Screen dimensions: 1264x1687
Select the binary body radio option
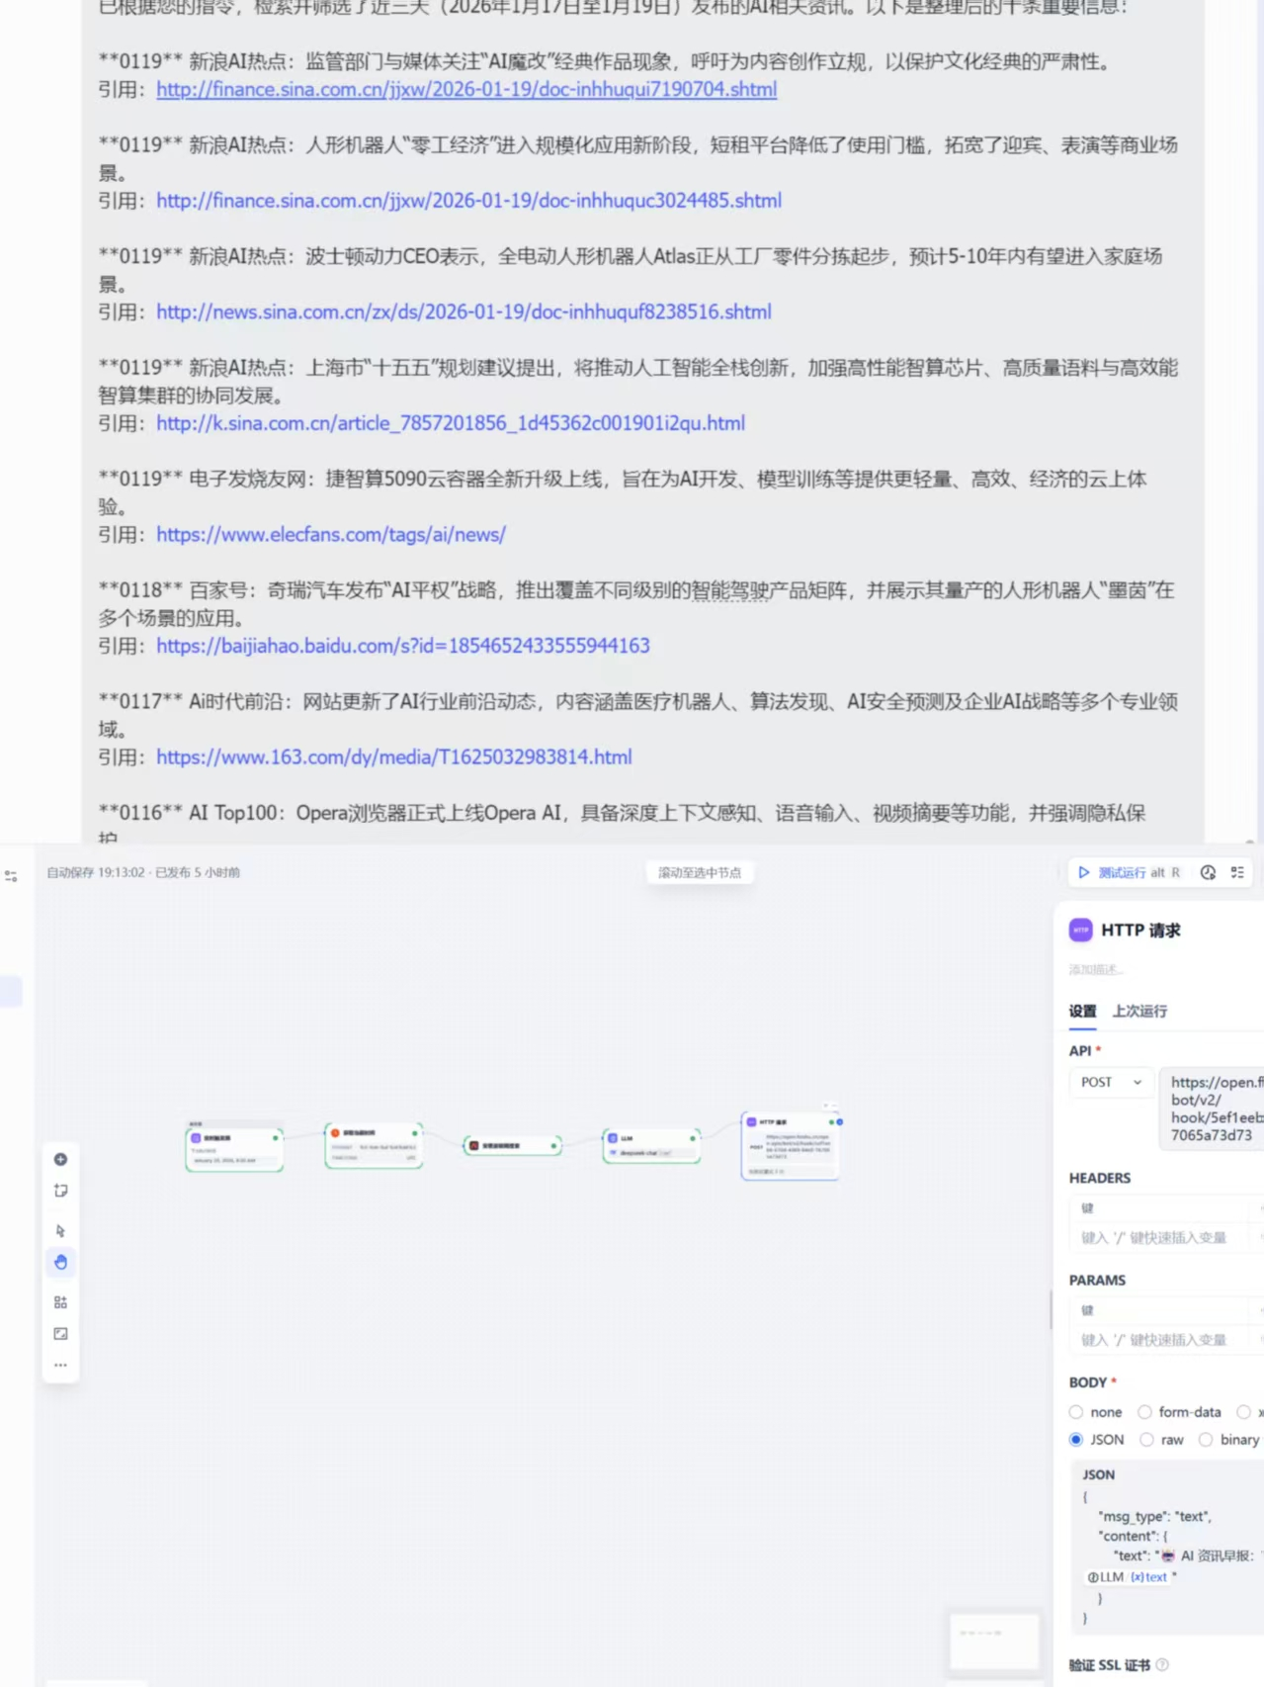point(1206,1440)
